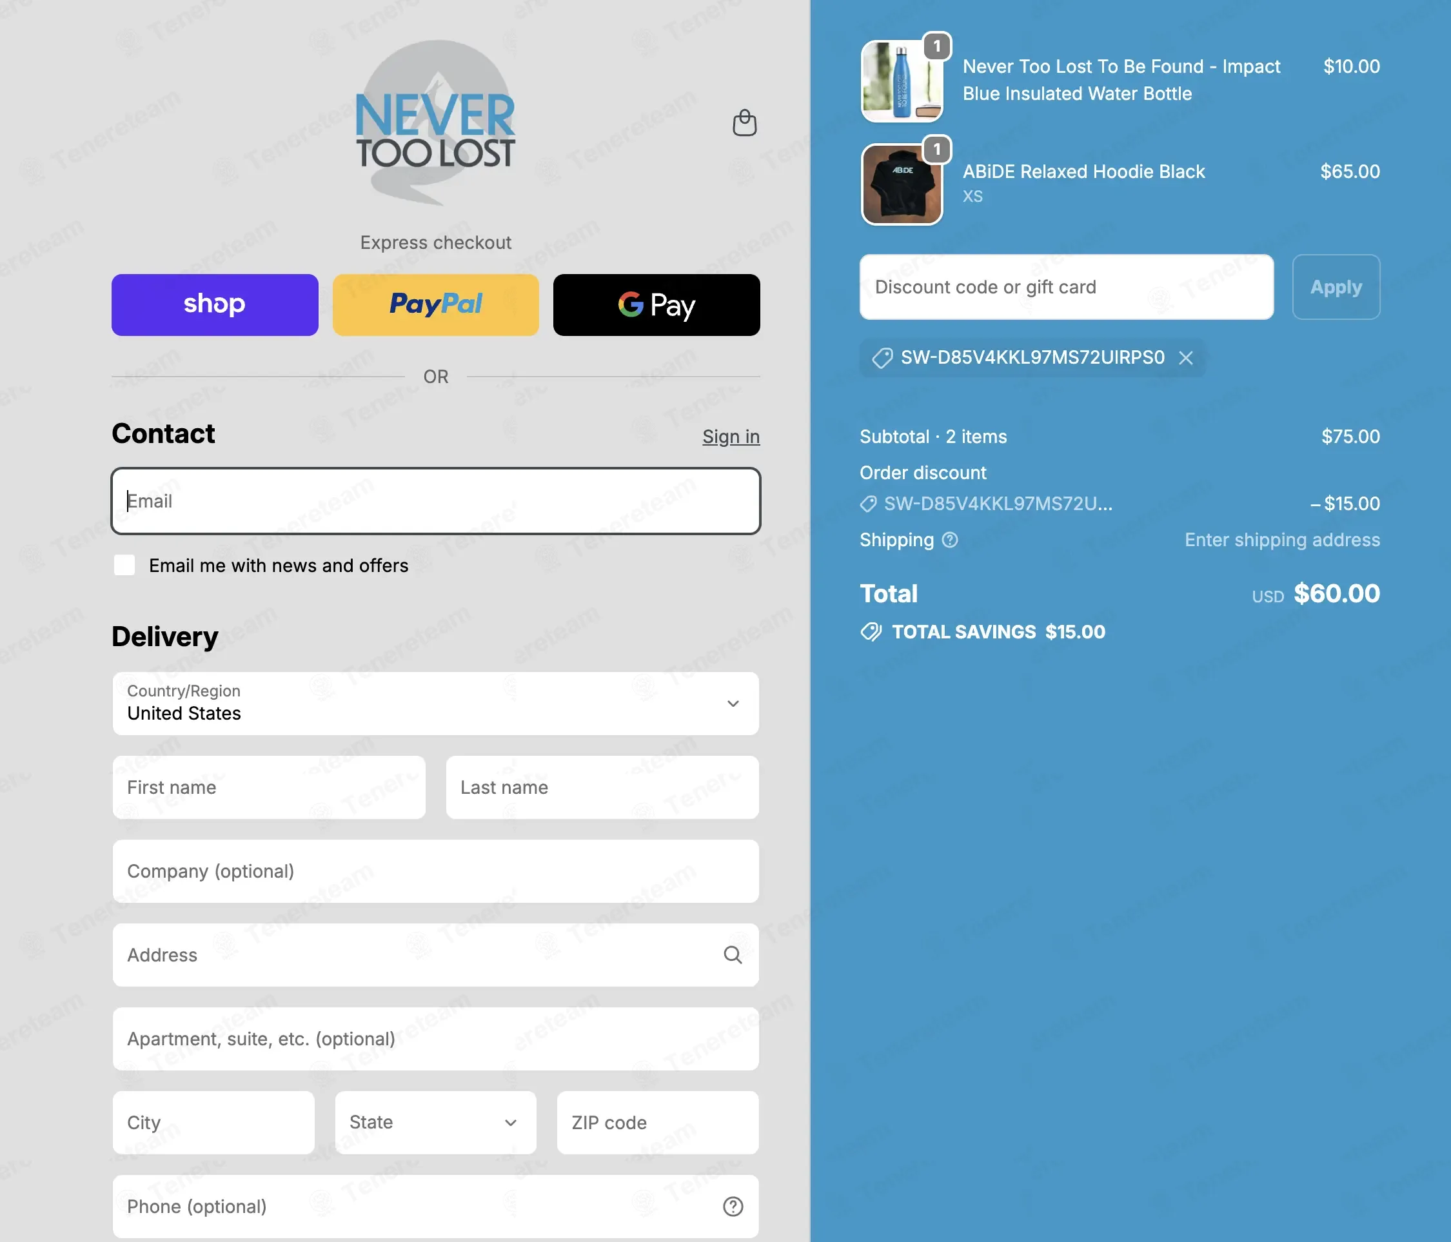Image resolution: width=1451 pixels, height=1242 pixels.
Task: Click the "ABiDE Relaxed Hoodie Black" title
Action: [1083, 172]
